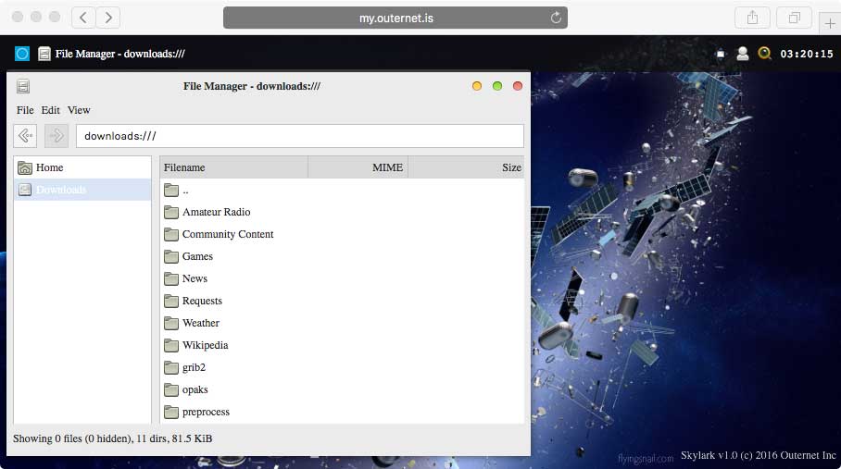Click the Downloads sidebar icon

[25, 190]
